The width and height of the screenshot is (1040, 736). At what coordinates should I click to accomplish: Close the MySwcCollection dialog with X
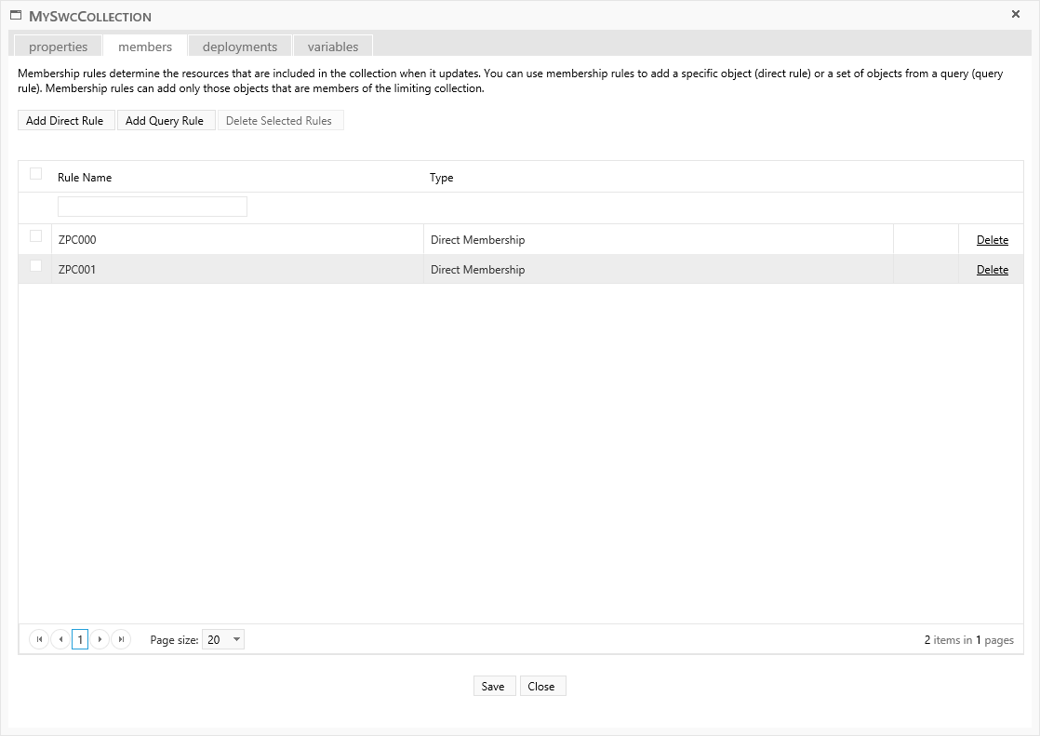1016,14
